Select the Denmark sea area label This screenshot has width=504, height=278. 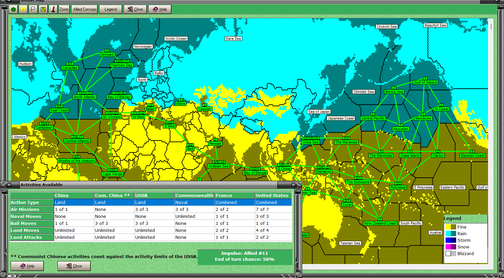107,54
